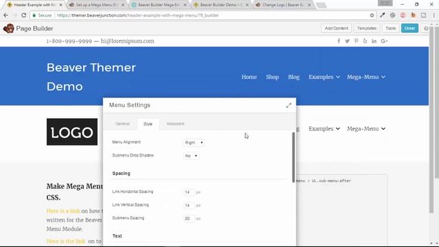Click the browser address bar URL

pyautogui.click(x=138, y=15)
